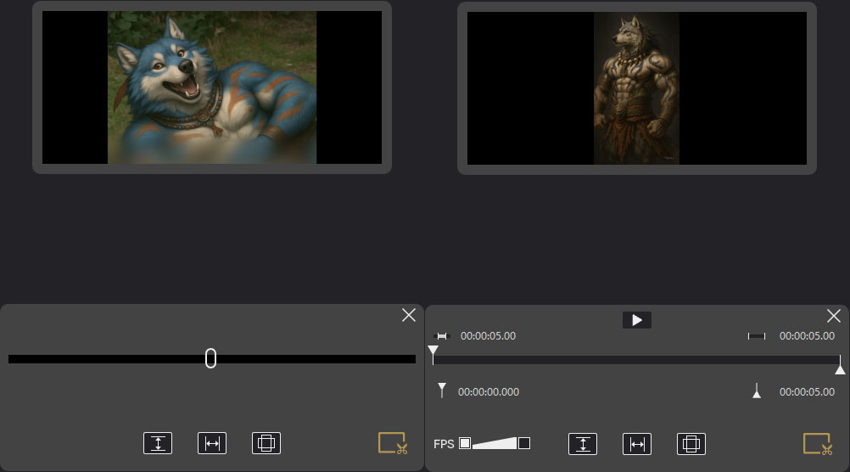Close the right video panel
This screenshot has height=472, width=850.
[834, 316]
